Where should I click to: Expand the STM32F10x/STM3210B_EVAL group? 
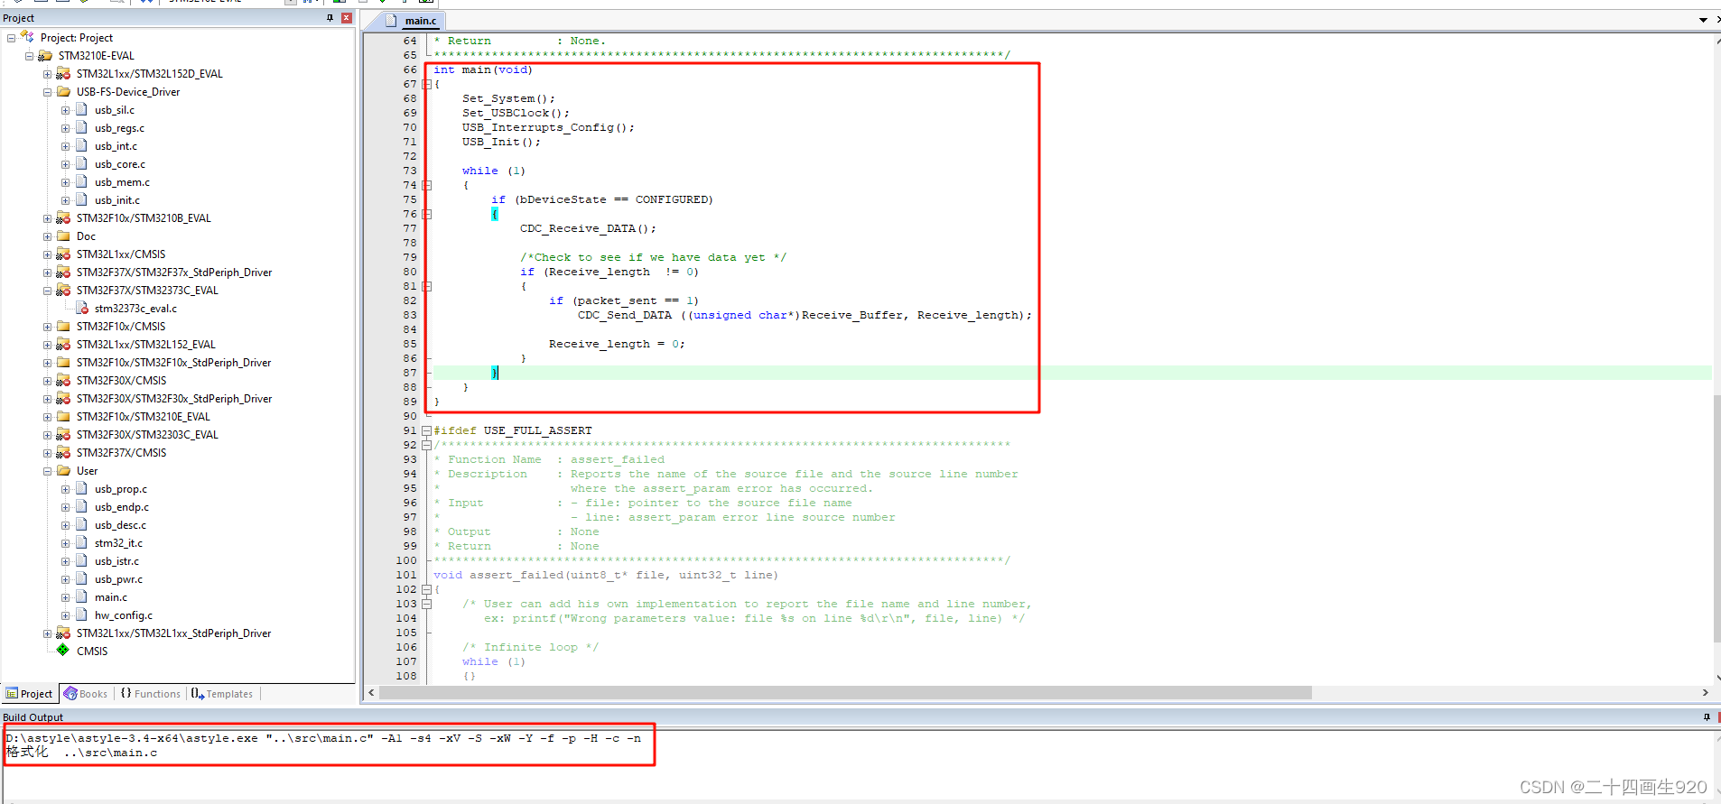click(x=47, y=218)
